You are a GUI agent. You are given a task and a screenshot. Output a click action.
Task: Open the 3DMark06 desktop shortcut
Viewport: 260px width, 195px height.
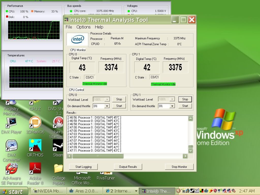coord(35,125)
